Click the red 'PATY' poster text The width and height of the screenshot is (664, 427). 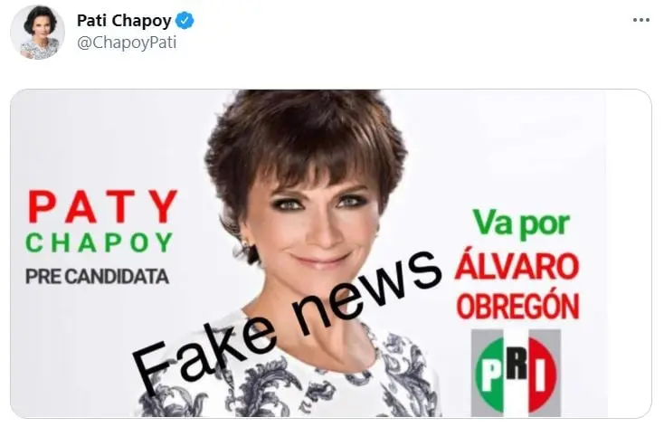(x=103, y=206)
